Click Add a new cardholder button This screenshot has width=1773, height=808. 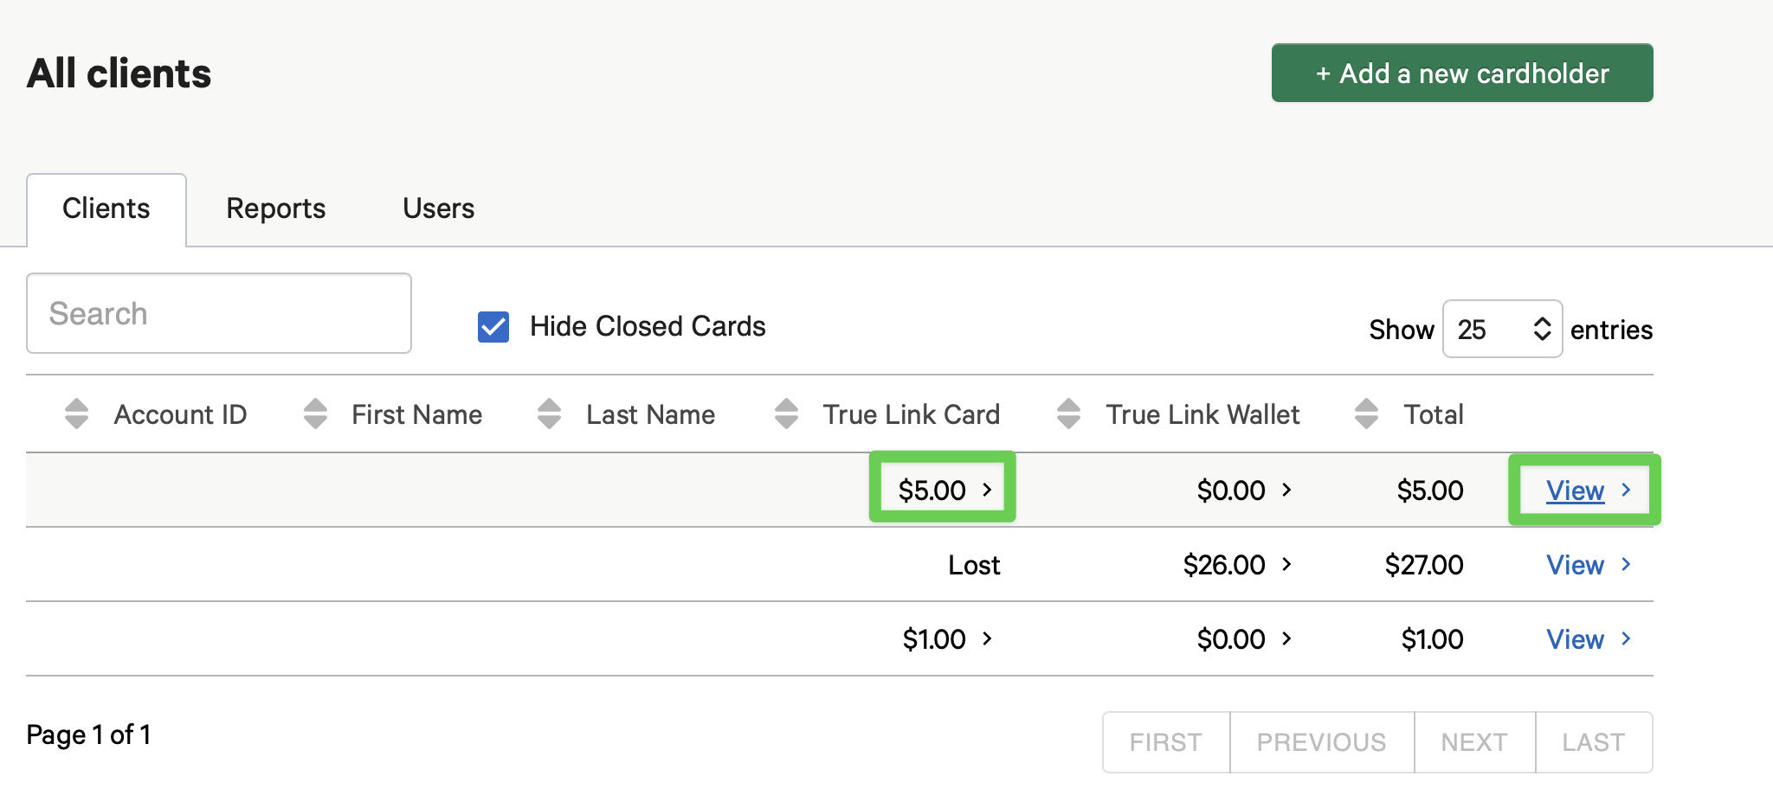click(x=1461, y=74)
